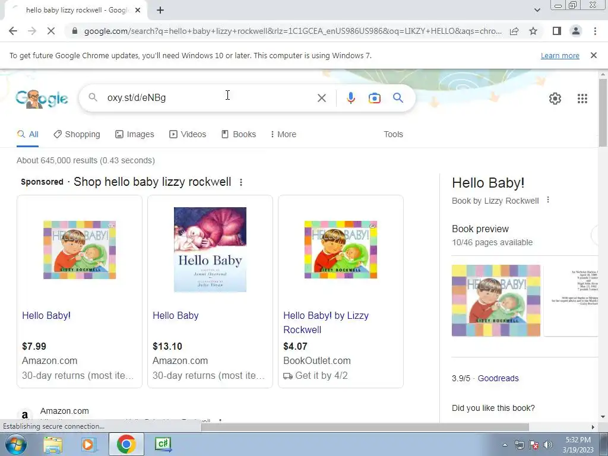Click the address bar URL
Viewport: 608px width, 456px height.
pyautogui.click(x=293, y=31)
